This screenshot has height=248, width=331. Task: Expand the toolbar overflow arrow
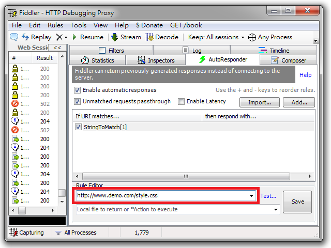pyautogui.click(x=315, y=40)
